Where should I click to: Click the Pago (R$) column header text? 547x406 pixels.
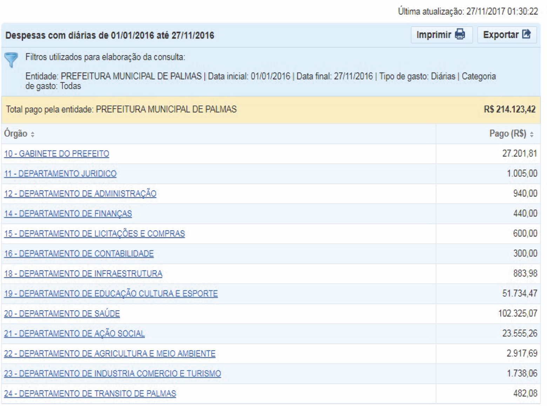507,134
